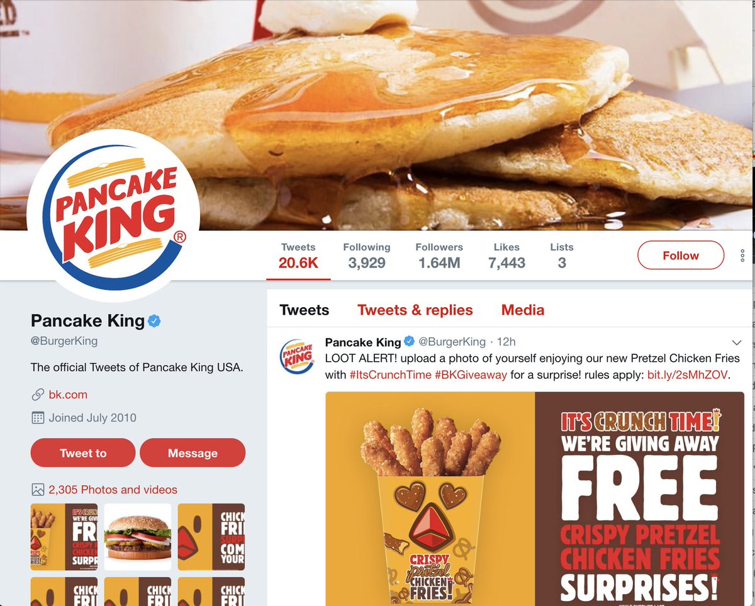This screenshot has width=755, height=606.
Task: View the Likes count 7,443
Action: (506, 255)
